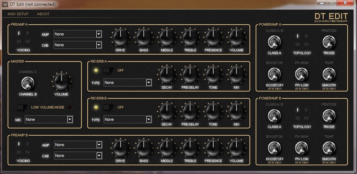Click the Preamp B VOLUME knob
Image resolution: width=357 pixels, height=174 pixels.
(x=236, y=148)
